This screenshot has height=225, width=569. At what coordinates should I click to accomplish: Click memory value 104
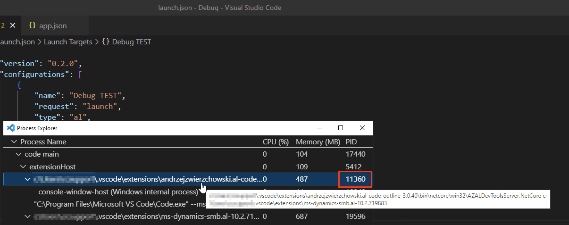[302, 154]
